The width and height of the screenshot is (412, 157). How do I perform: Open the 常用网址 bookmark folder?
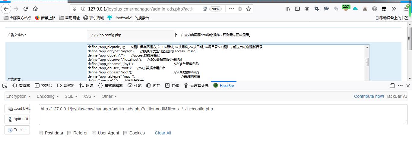[70, 18]
